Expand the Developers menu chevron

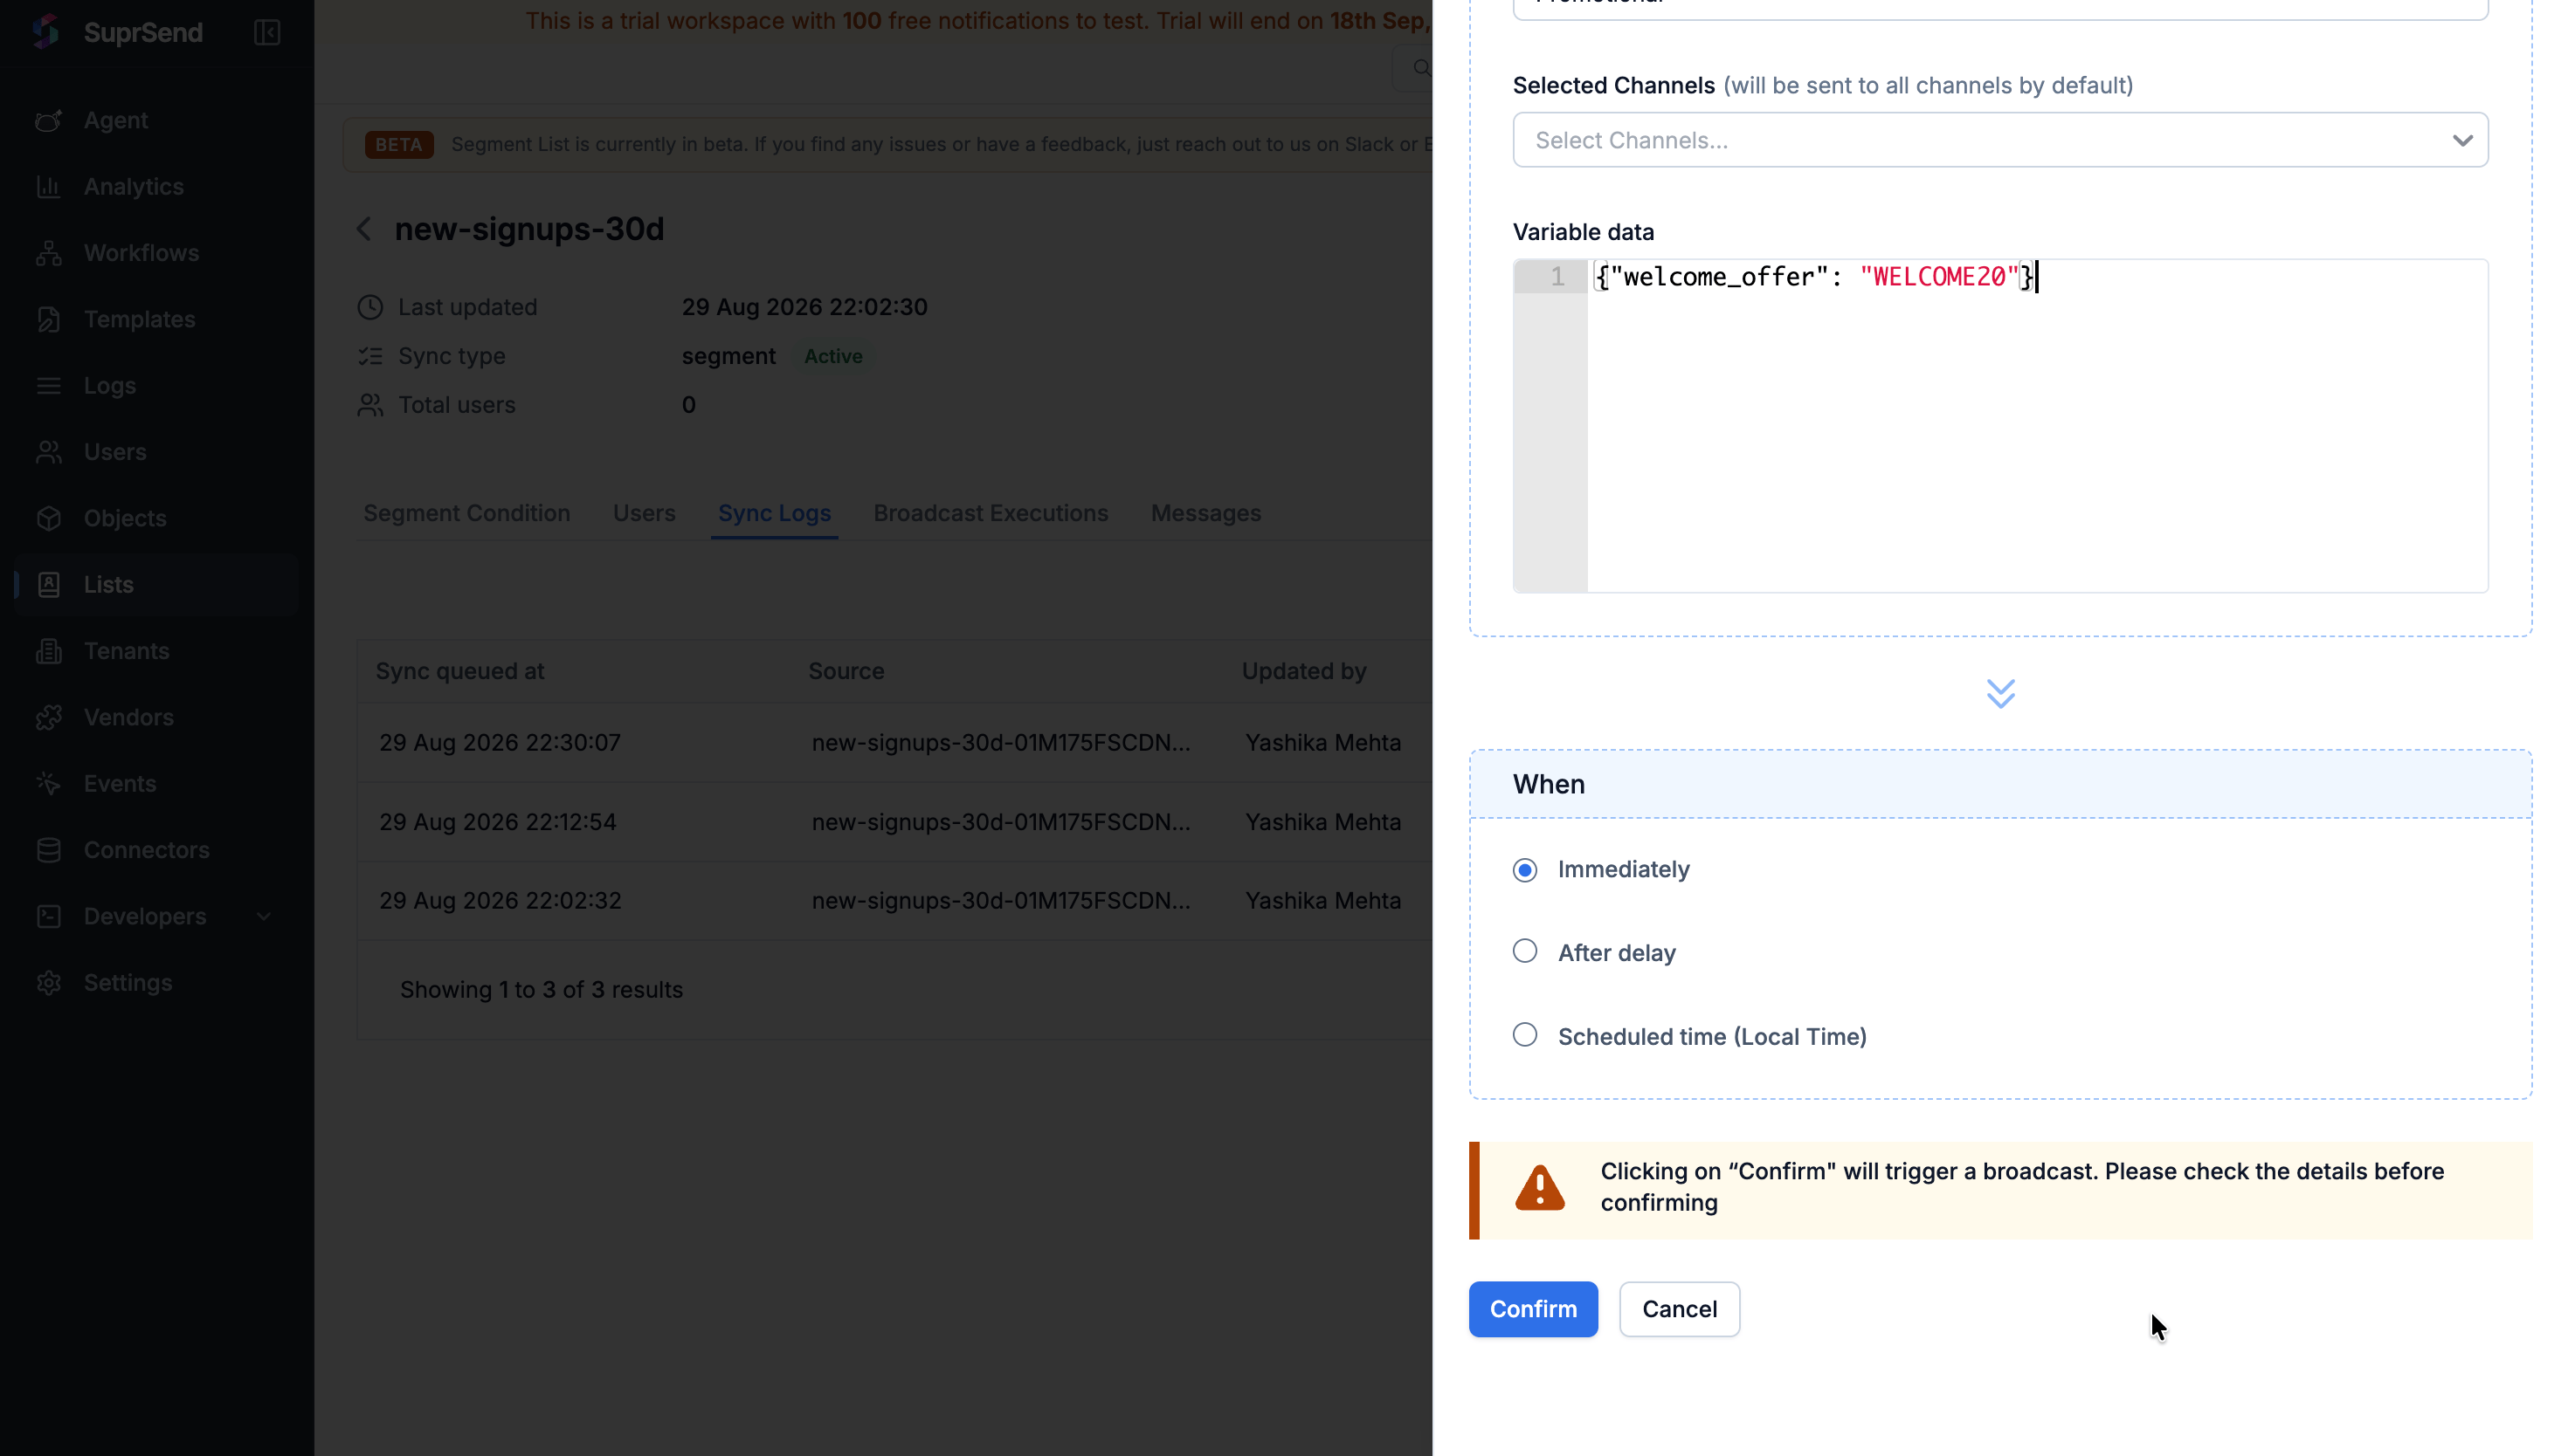tap(264, 916)
